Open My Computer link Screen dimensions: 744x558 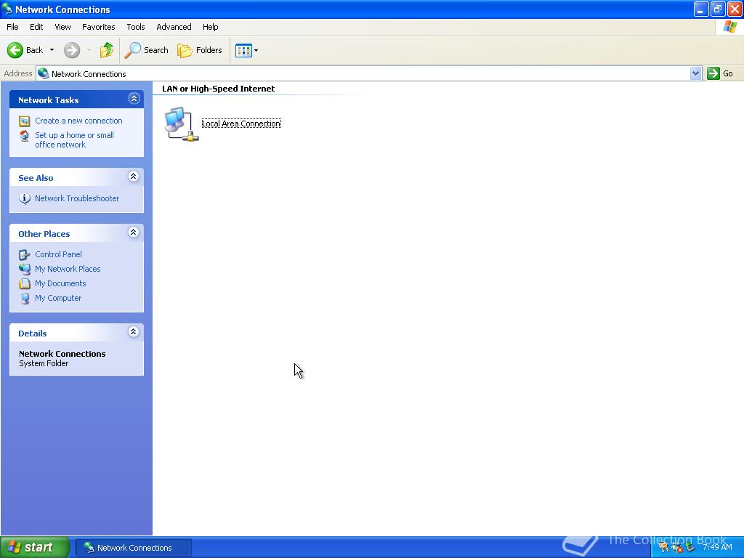[58, 299]
